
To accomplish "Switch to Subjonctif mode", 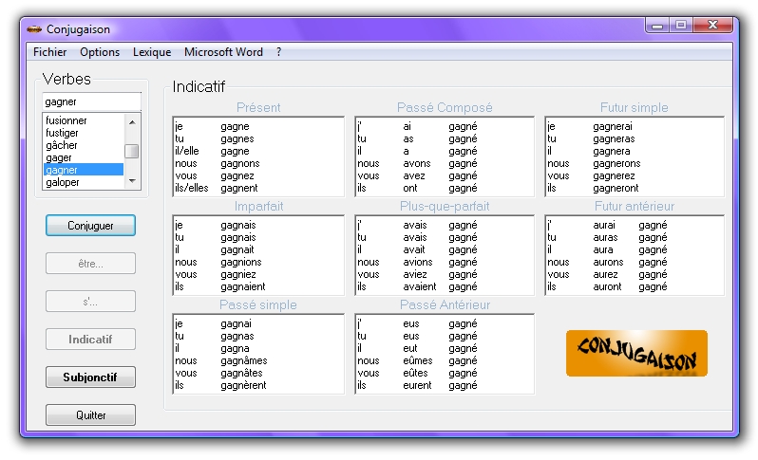I will [x=90, y=377].
